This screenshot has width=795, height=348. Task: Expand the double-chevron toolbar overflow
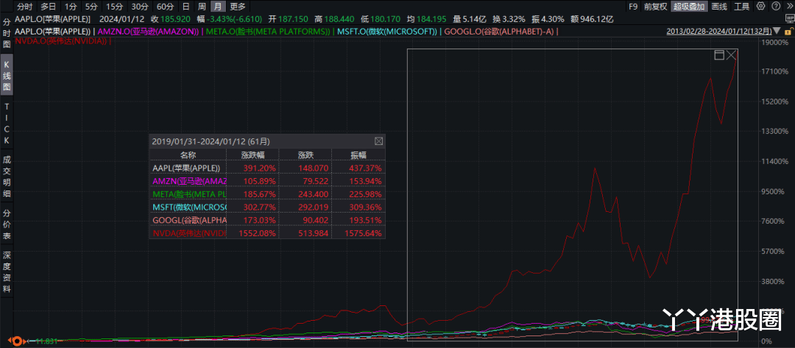[x=788, y=7]
